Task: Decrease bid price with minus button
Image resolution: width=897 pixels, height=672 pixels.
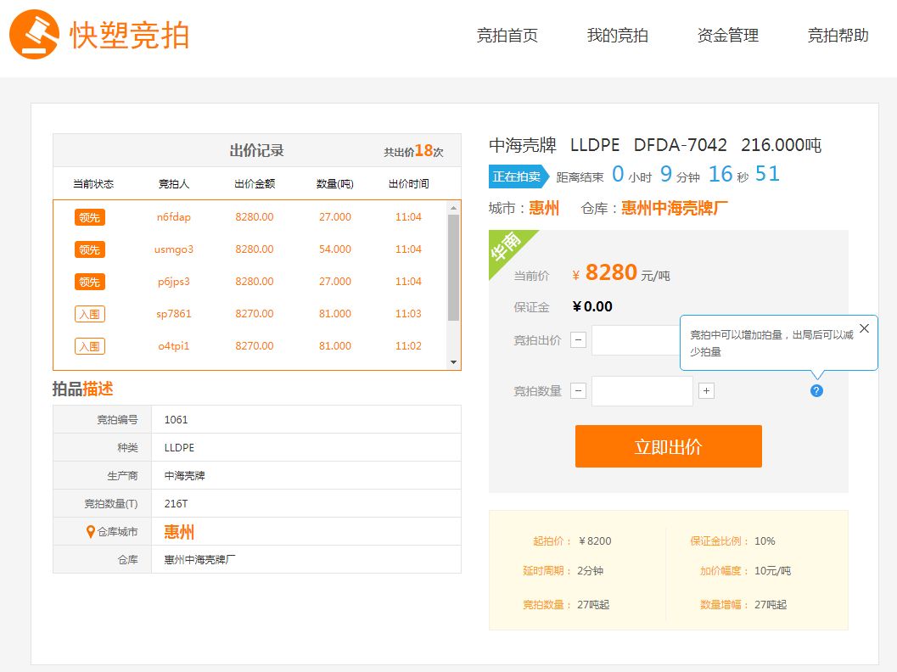Action: tap(578, 340)
